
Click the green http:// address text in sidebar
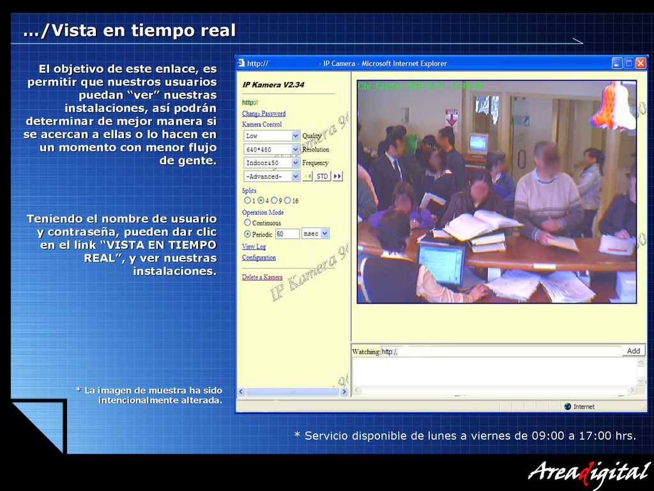pyautogui.click(x=250, y=102)
